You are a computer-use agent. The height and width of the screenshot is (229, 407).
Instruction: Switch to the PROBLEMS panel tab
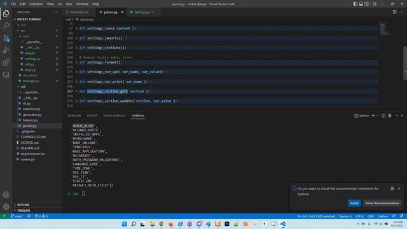coord(74,116)
